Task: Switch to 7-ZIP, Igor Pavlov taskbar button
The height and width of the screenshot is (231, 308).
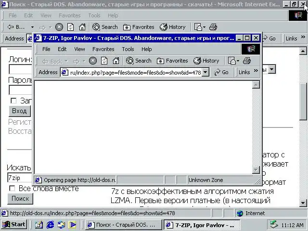Action: (x=202, y=225)
